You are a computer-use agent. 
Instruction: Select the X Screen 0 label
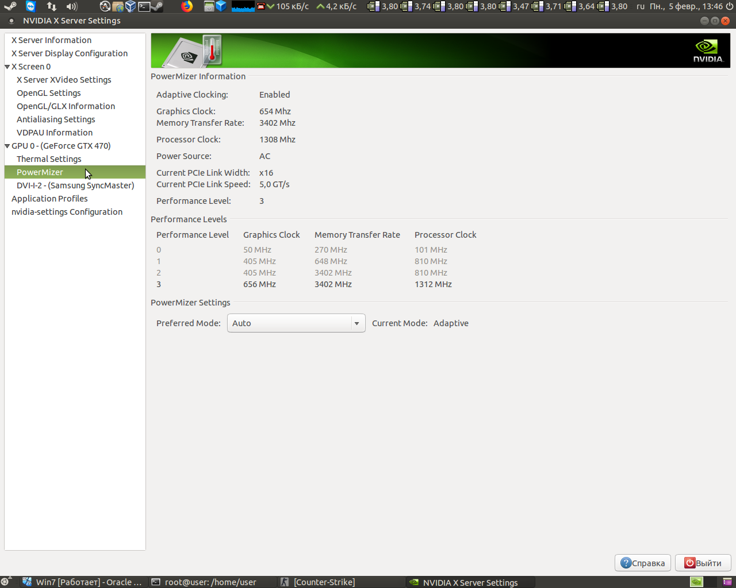31,67
